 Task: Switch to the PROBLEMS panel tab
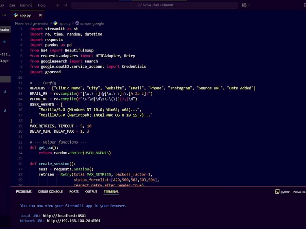(24, 192)
